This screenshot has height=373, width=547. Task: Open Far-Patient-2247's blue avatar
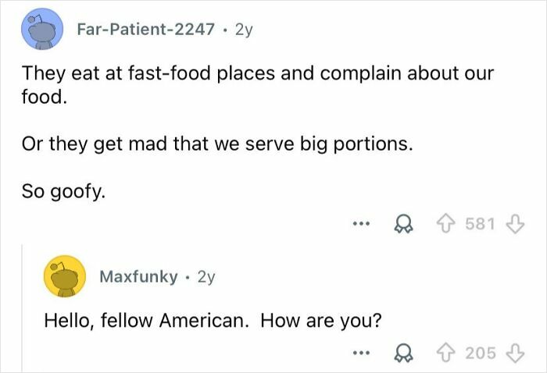[x=41, y=31]
